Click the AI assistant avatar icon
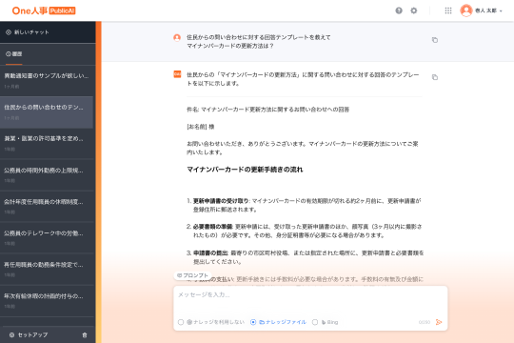 point(177,74)
